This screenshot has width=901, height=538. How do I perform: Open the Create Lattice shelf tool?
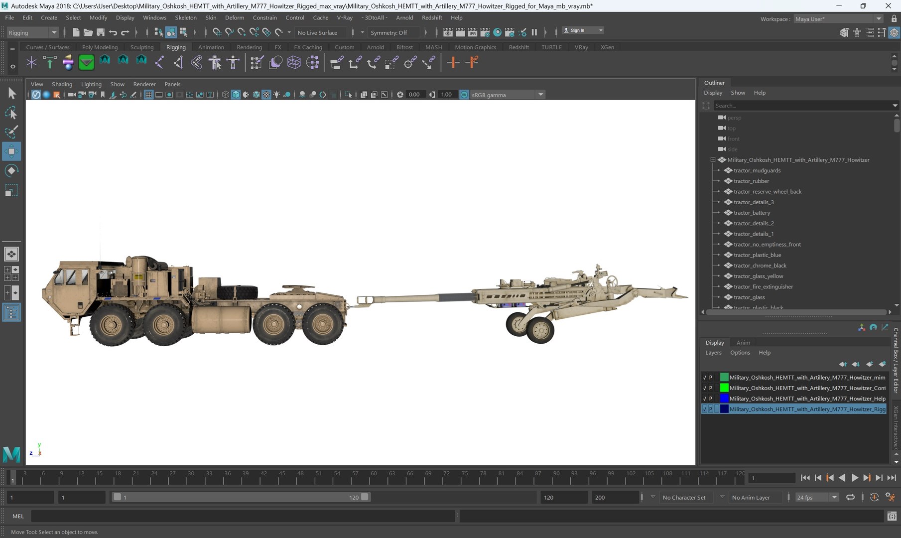[294, 62]
